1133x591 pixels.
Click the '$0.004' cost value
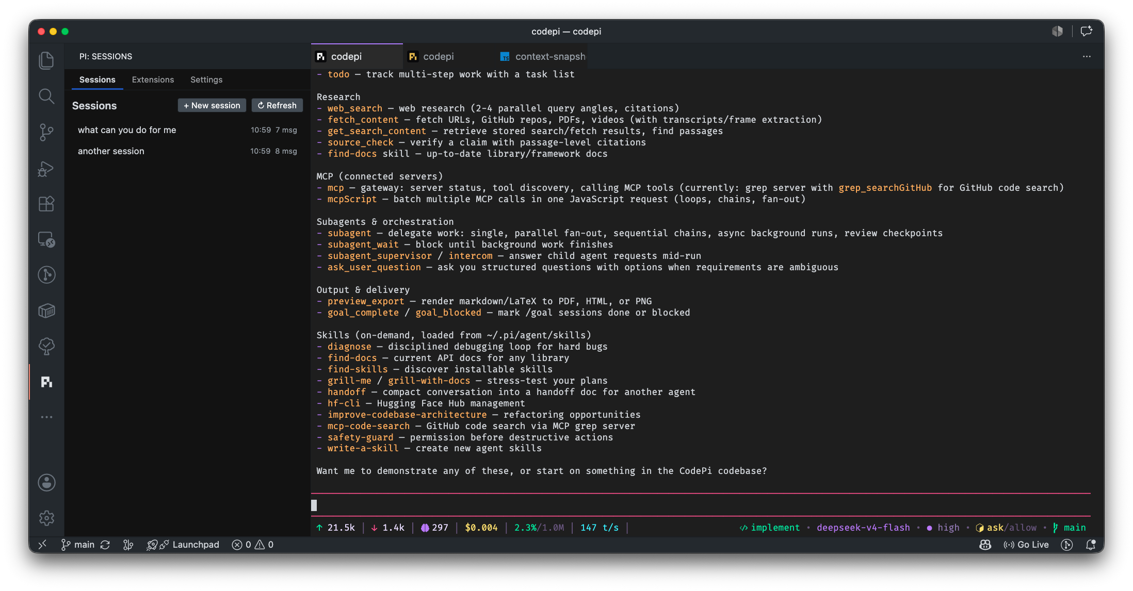coord(481,528)
